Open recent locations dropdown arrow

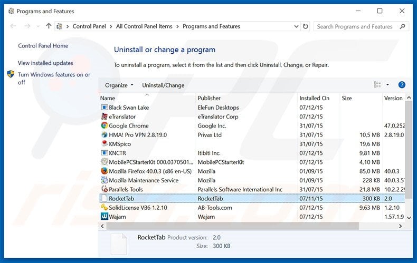(x=38, y=26)
